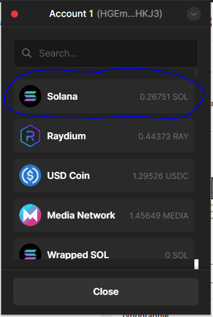
Task: Click the 0.26751 SOL balance
Action: tap(164, 97)
